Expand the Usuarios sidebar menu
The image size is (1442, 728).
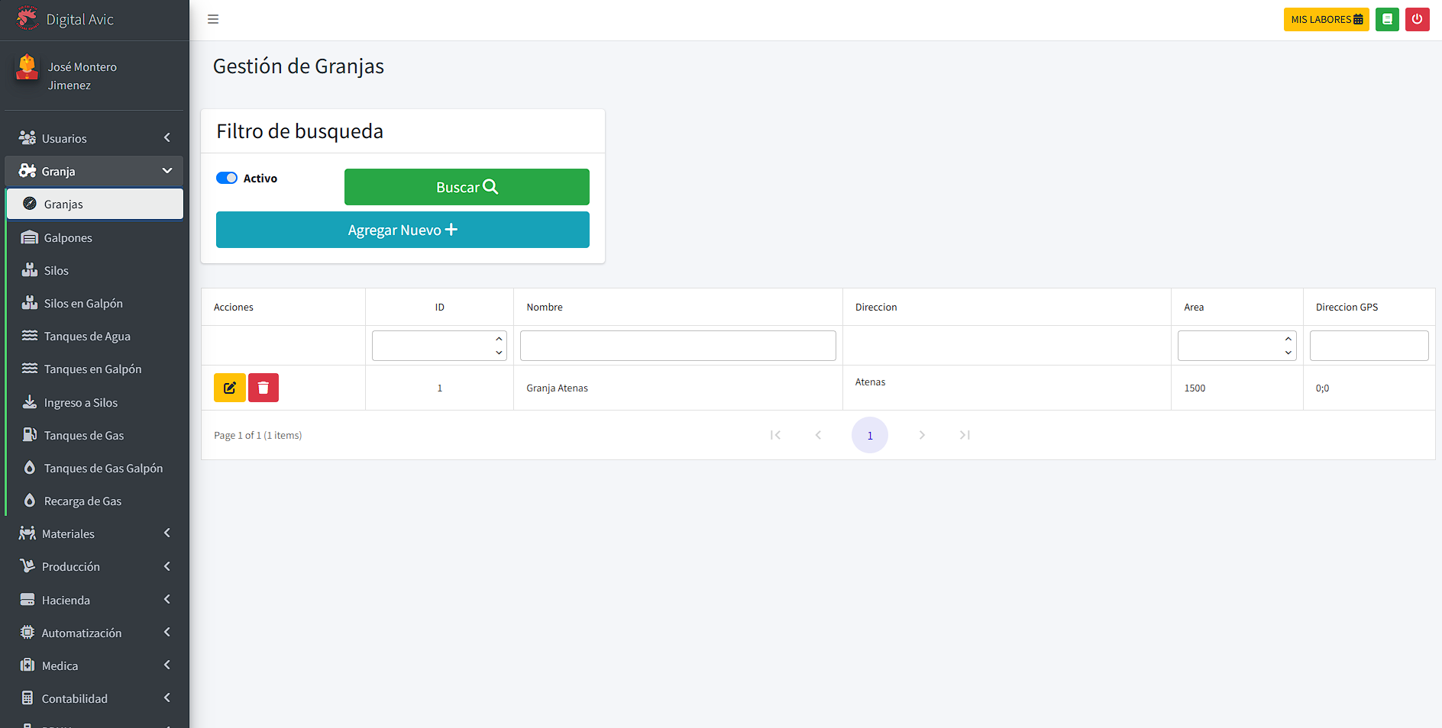[94, 138]
